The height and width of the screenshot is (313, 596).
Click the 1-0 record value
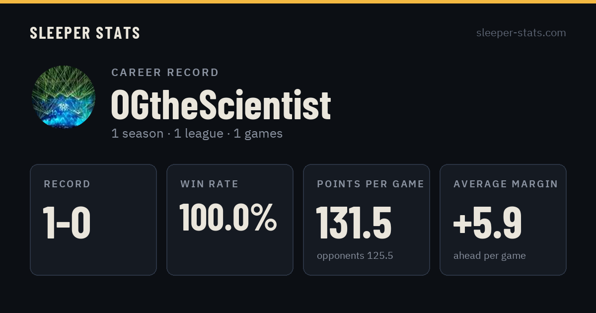(67, 223)
